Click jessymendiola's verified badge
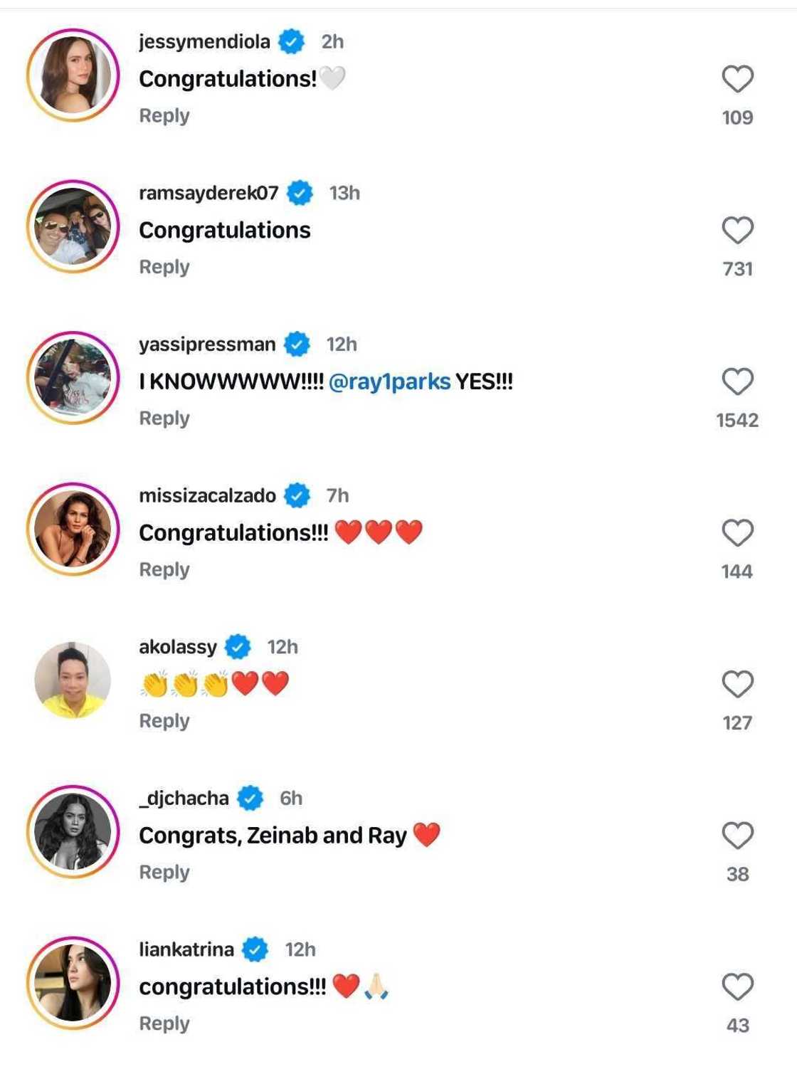Screen dimensions: 797x1074 291,41
